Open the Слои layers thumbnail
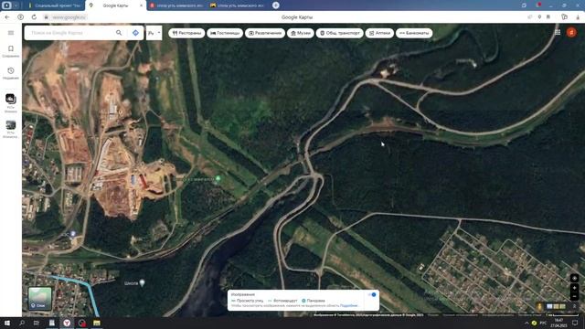This screenshot has height=329, width=585. point(40,299)
